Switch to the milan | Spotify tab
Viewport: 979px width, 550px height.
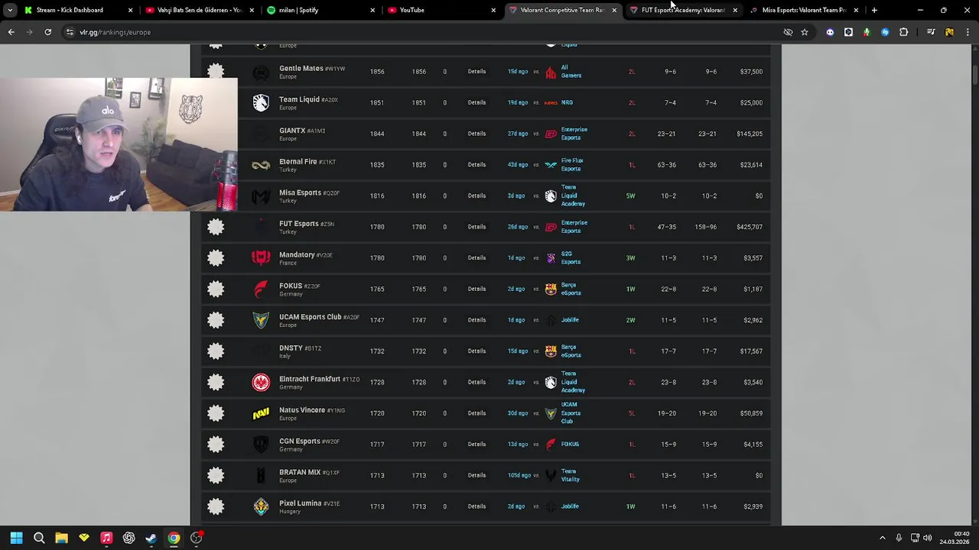pyautogui.click(x=320, y=10)
